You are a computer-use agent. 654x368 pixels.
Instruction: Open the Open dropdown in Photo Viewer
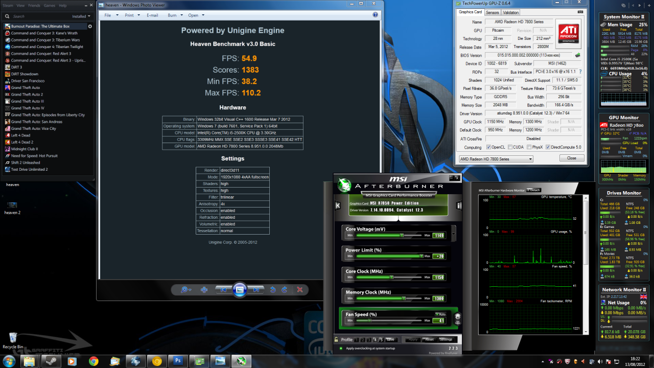(x=196, y=15)
